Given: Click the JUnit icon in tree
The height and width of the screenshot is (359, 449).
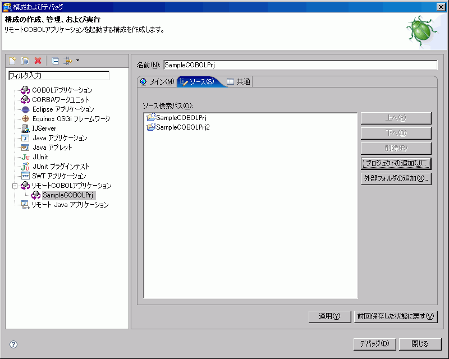Looking at the screenshot, I should coord(25,157).
